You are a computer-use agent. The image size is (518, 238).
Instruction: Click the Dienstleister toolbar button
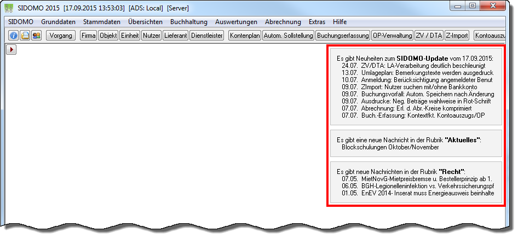[x=207, y=36]
